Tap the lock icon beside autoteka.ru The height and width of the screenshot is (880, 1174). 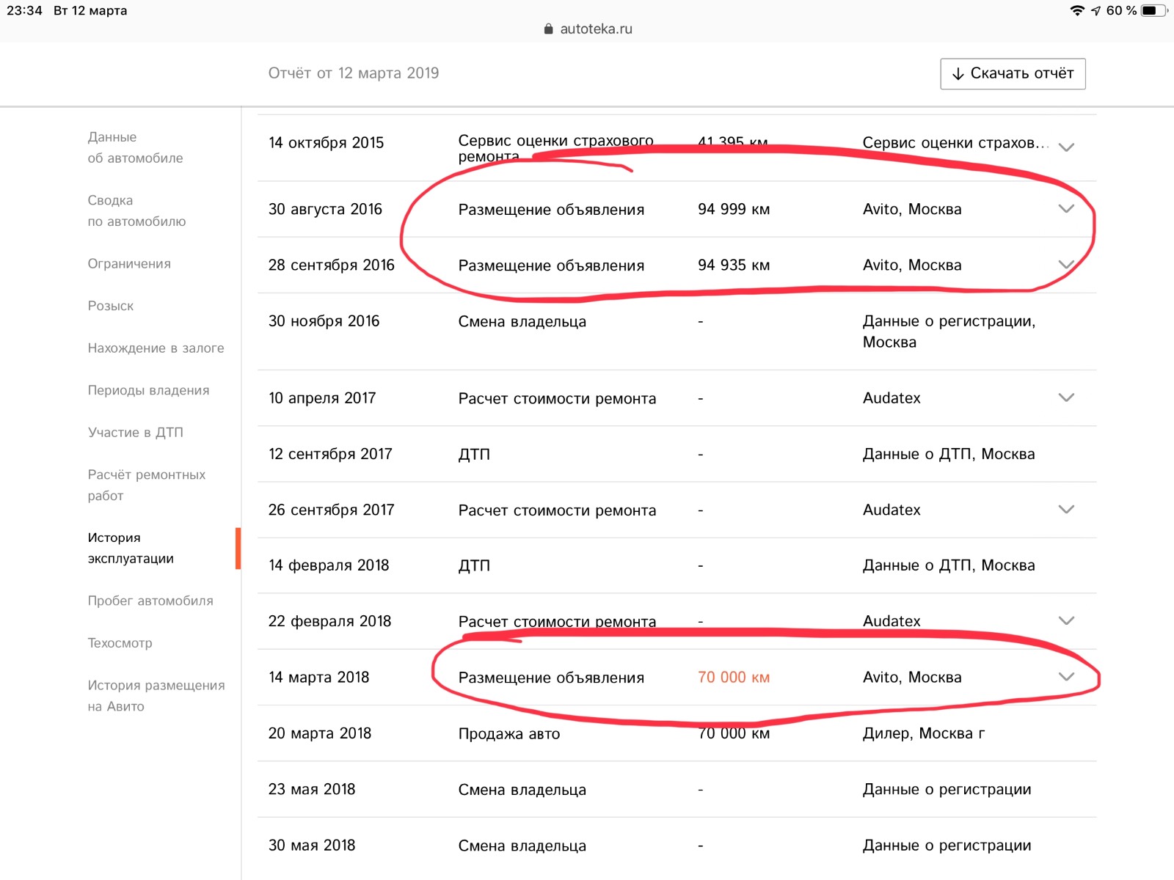548,29
